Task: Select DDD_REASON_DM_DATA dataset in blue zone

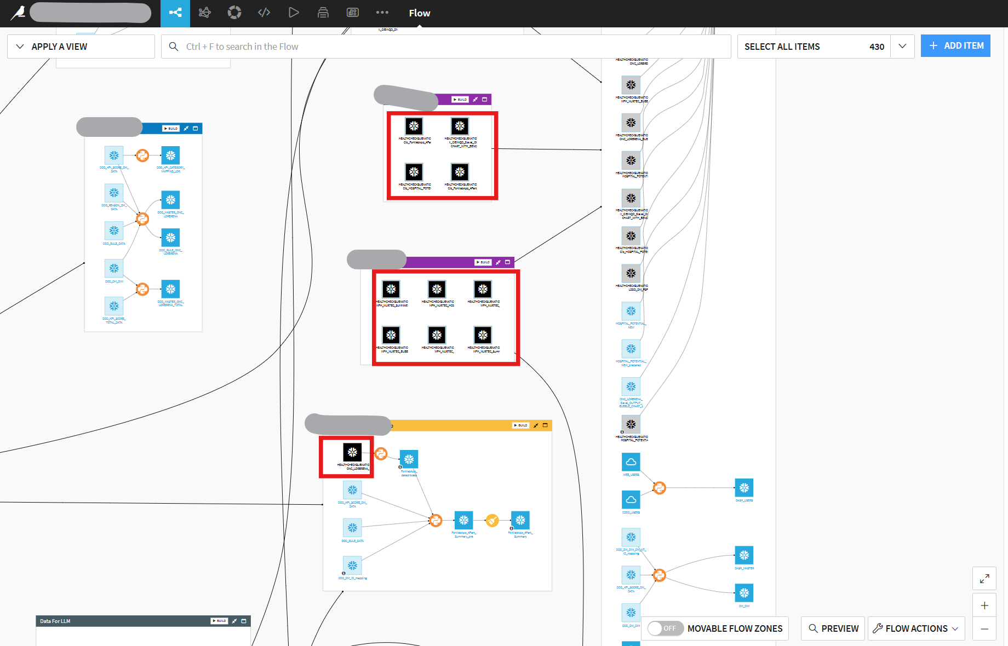Action: pyautogui.click(x=114, y=193)
